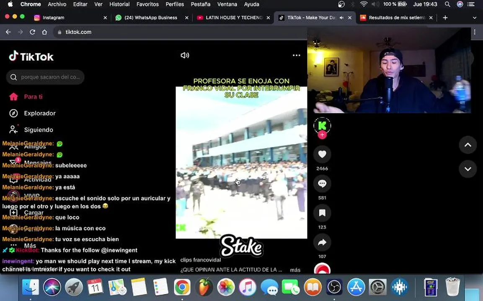Screen dimensions: 483x301
Task: Open clips francovidal username link
Action: tap(201, 260)
